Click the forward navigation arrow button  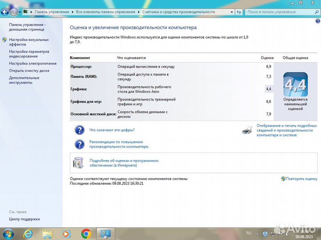[13, 12]
